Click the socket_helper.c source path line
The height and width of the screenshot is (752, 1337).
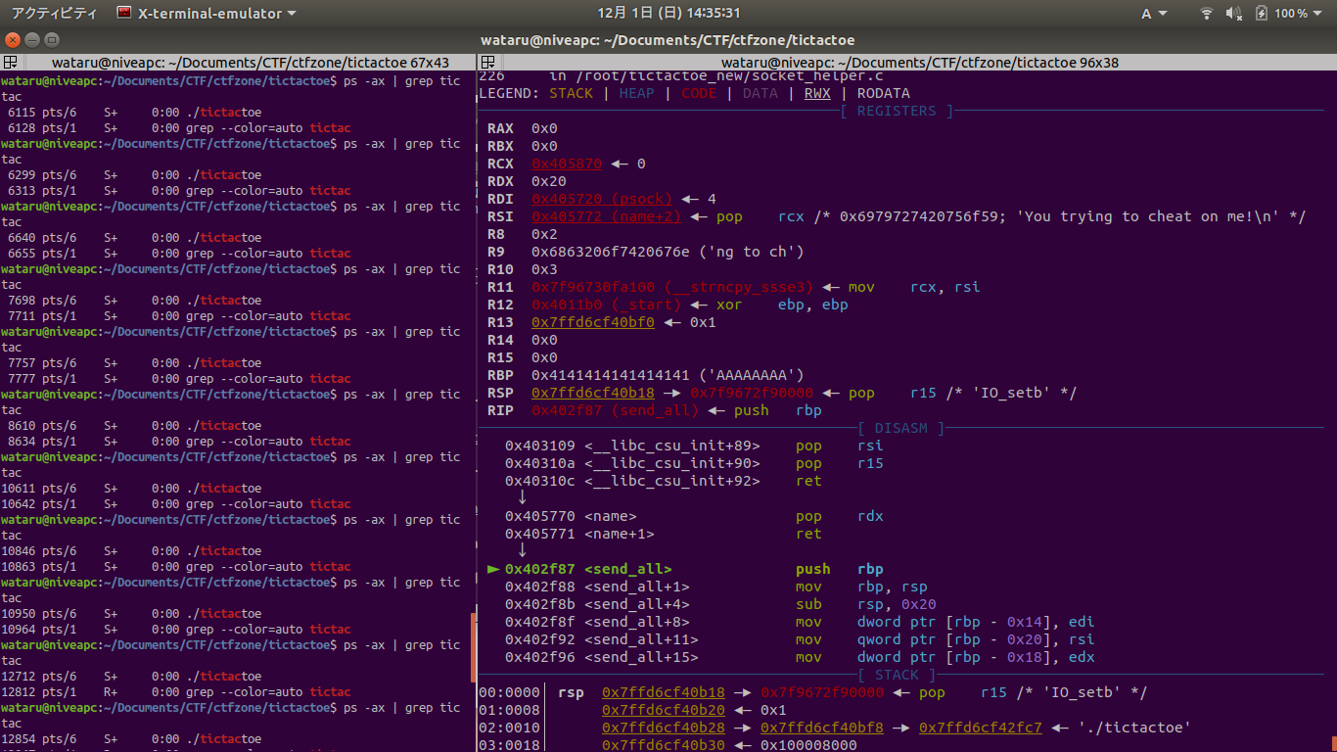tap(681, 75)
